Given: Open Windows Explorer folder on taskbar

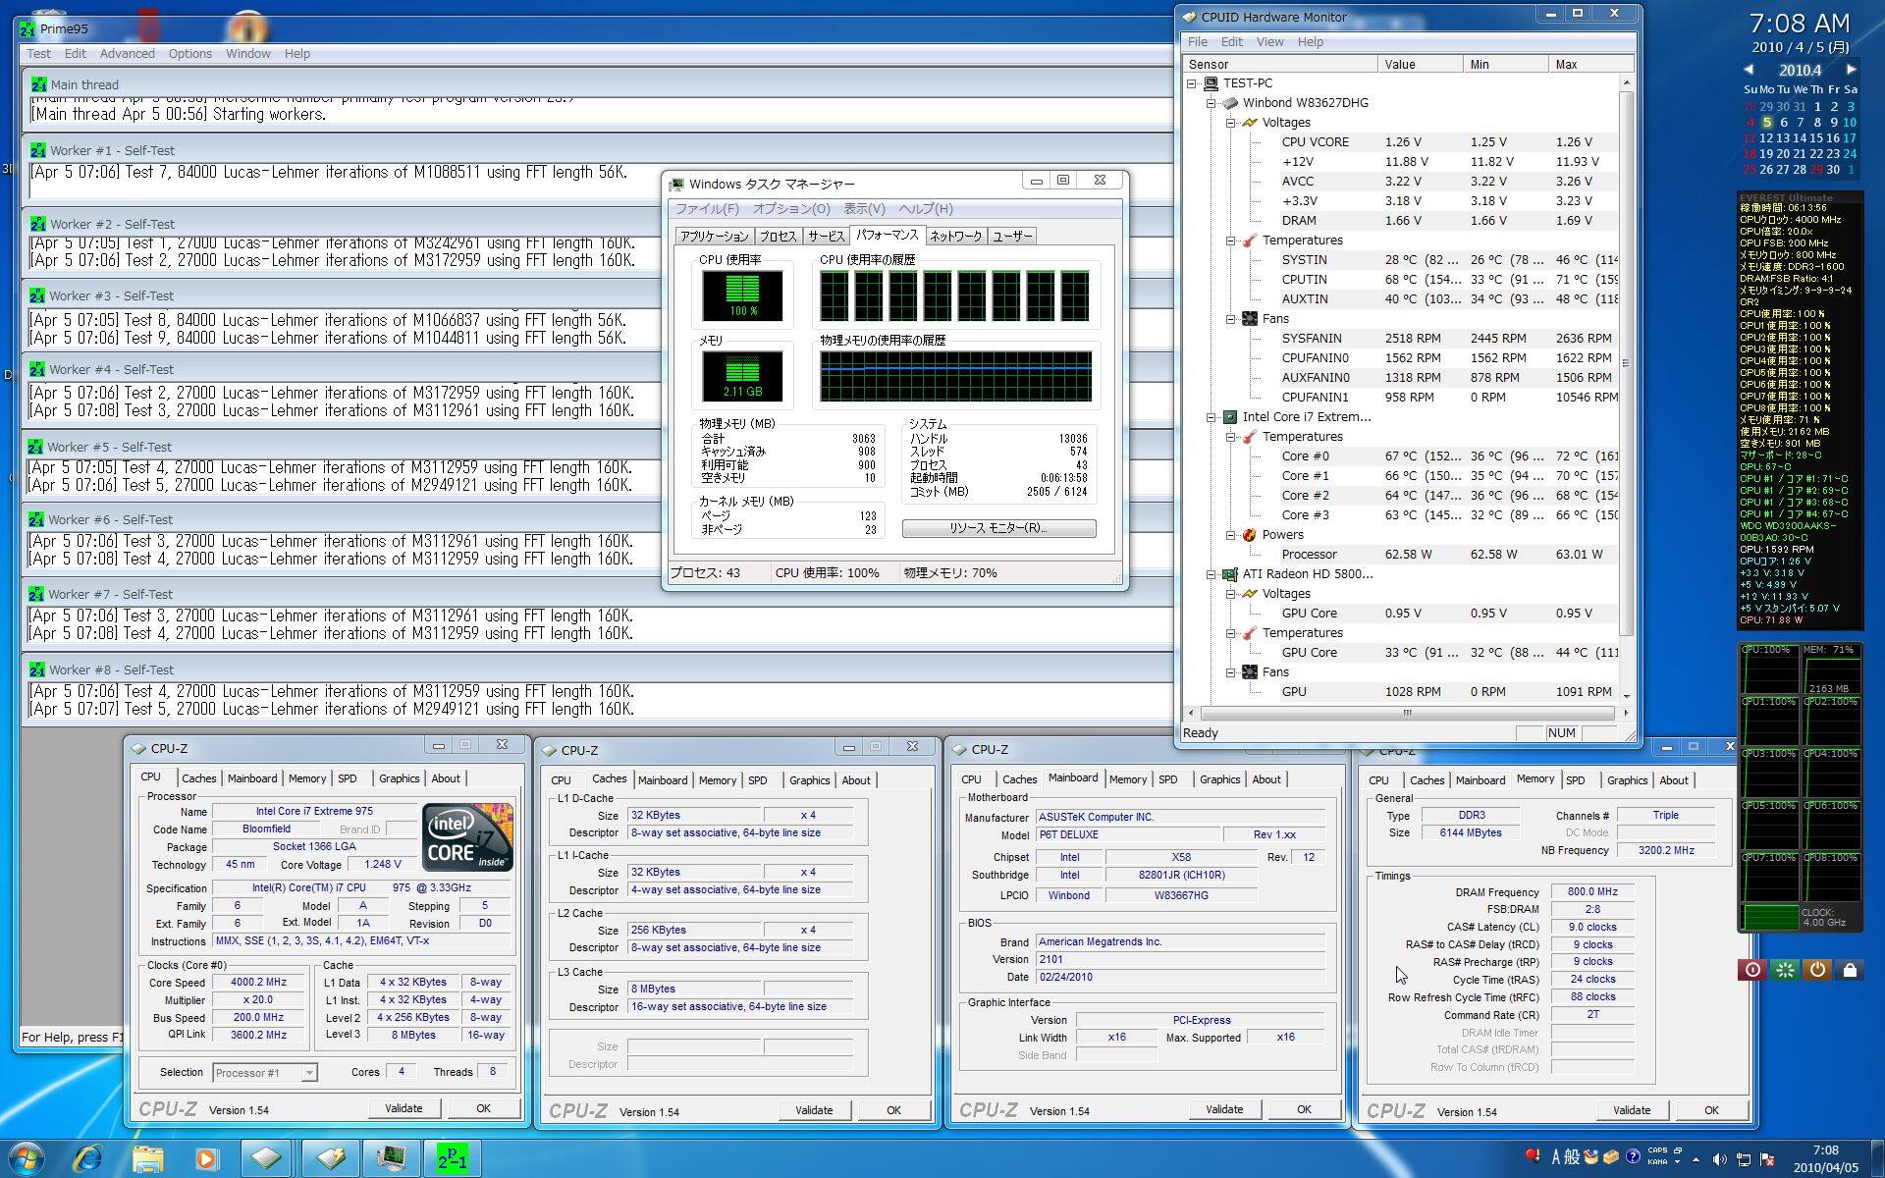Looking at the screenshot, I should click(x=147, y=1158).
